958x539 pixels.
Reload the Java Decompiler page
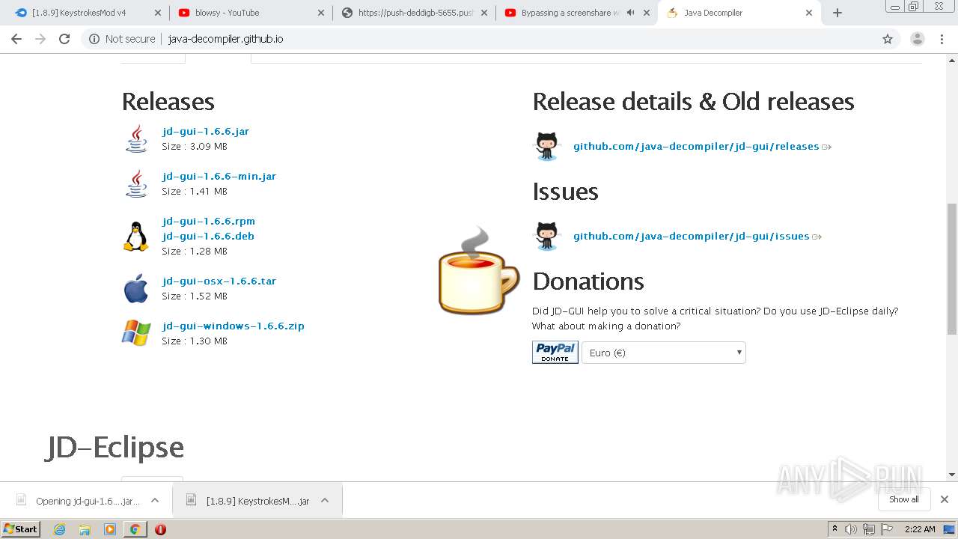(64, 39)
